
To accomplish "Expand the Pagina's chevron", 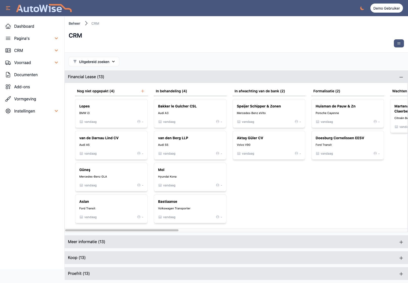I will click(56, 38).
